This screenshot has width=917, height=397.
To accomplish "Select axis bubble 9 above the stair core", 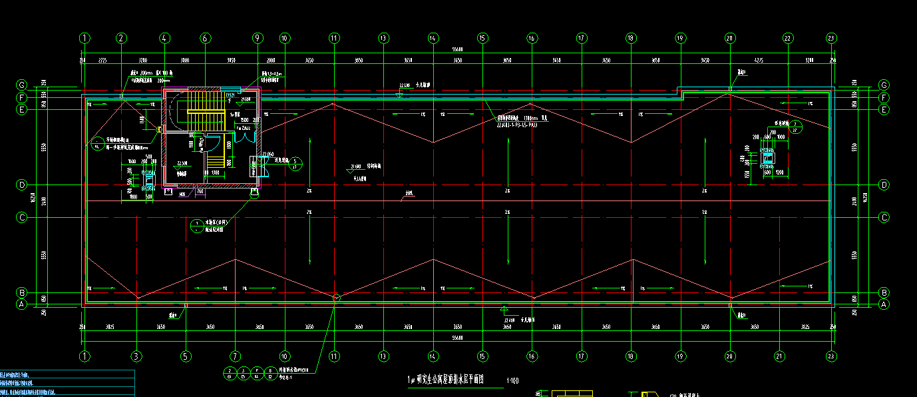I will coord(258,39).
